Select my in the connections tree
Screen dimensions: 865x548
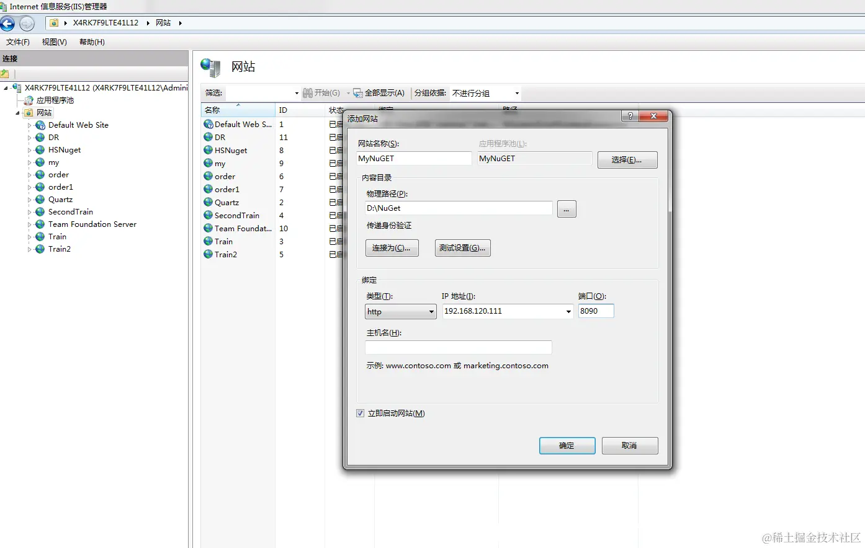pos(54,162)
